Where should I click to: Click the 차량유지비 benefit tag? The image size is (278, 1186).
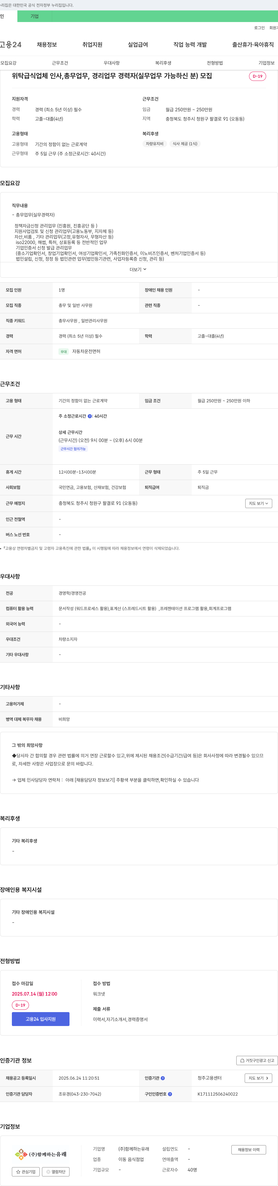(155, 144)
